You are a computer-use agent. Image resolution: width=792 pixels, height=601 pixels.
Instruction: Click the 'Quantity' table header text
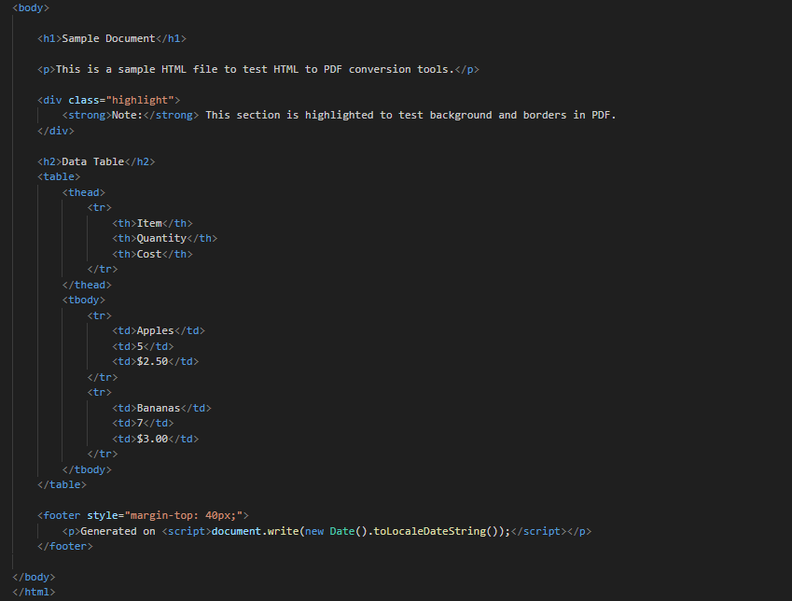161,238
